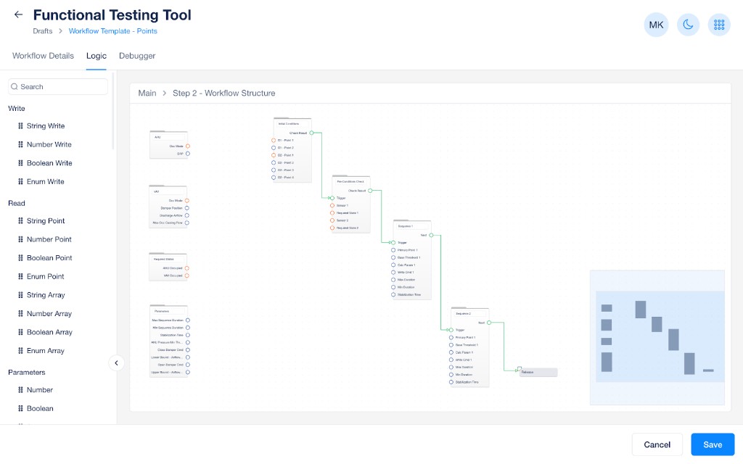This screenshot has height=464, width=743.
Task: Click the Parameters Boolean drag handle
Action: (20, 408)
